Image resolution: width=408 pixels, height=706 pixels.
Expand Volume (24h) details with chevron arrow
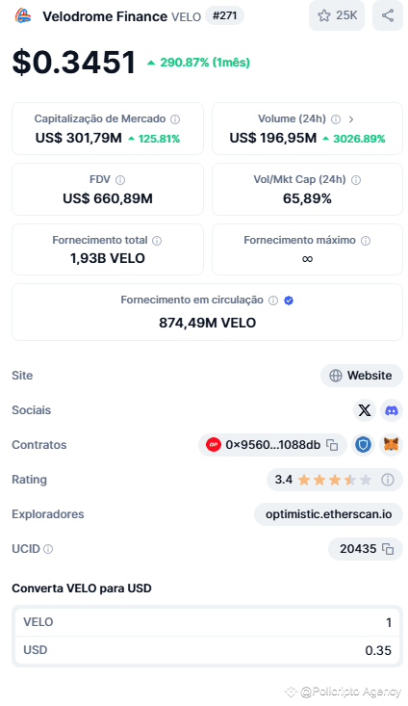tap(351, 119)
